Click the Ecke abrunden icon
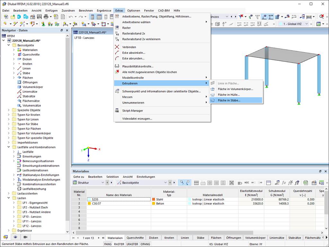This screenshot has height=247, width=329. pos(117,58)
